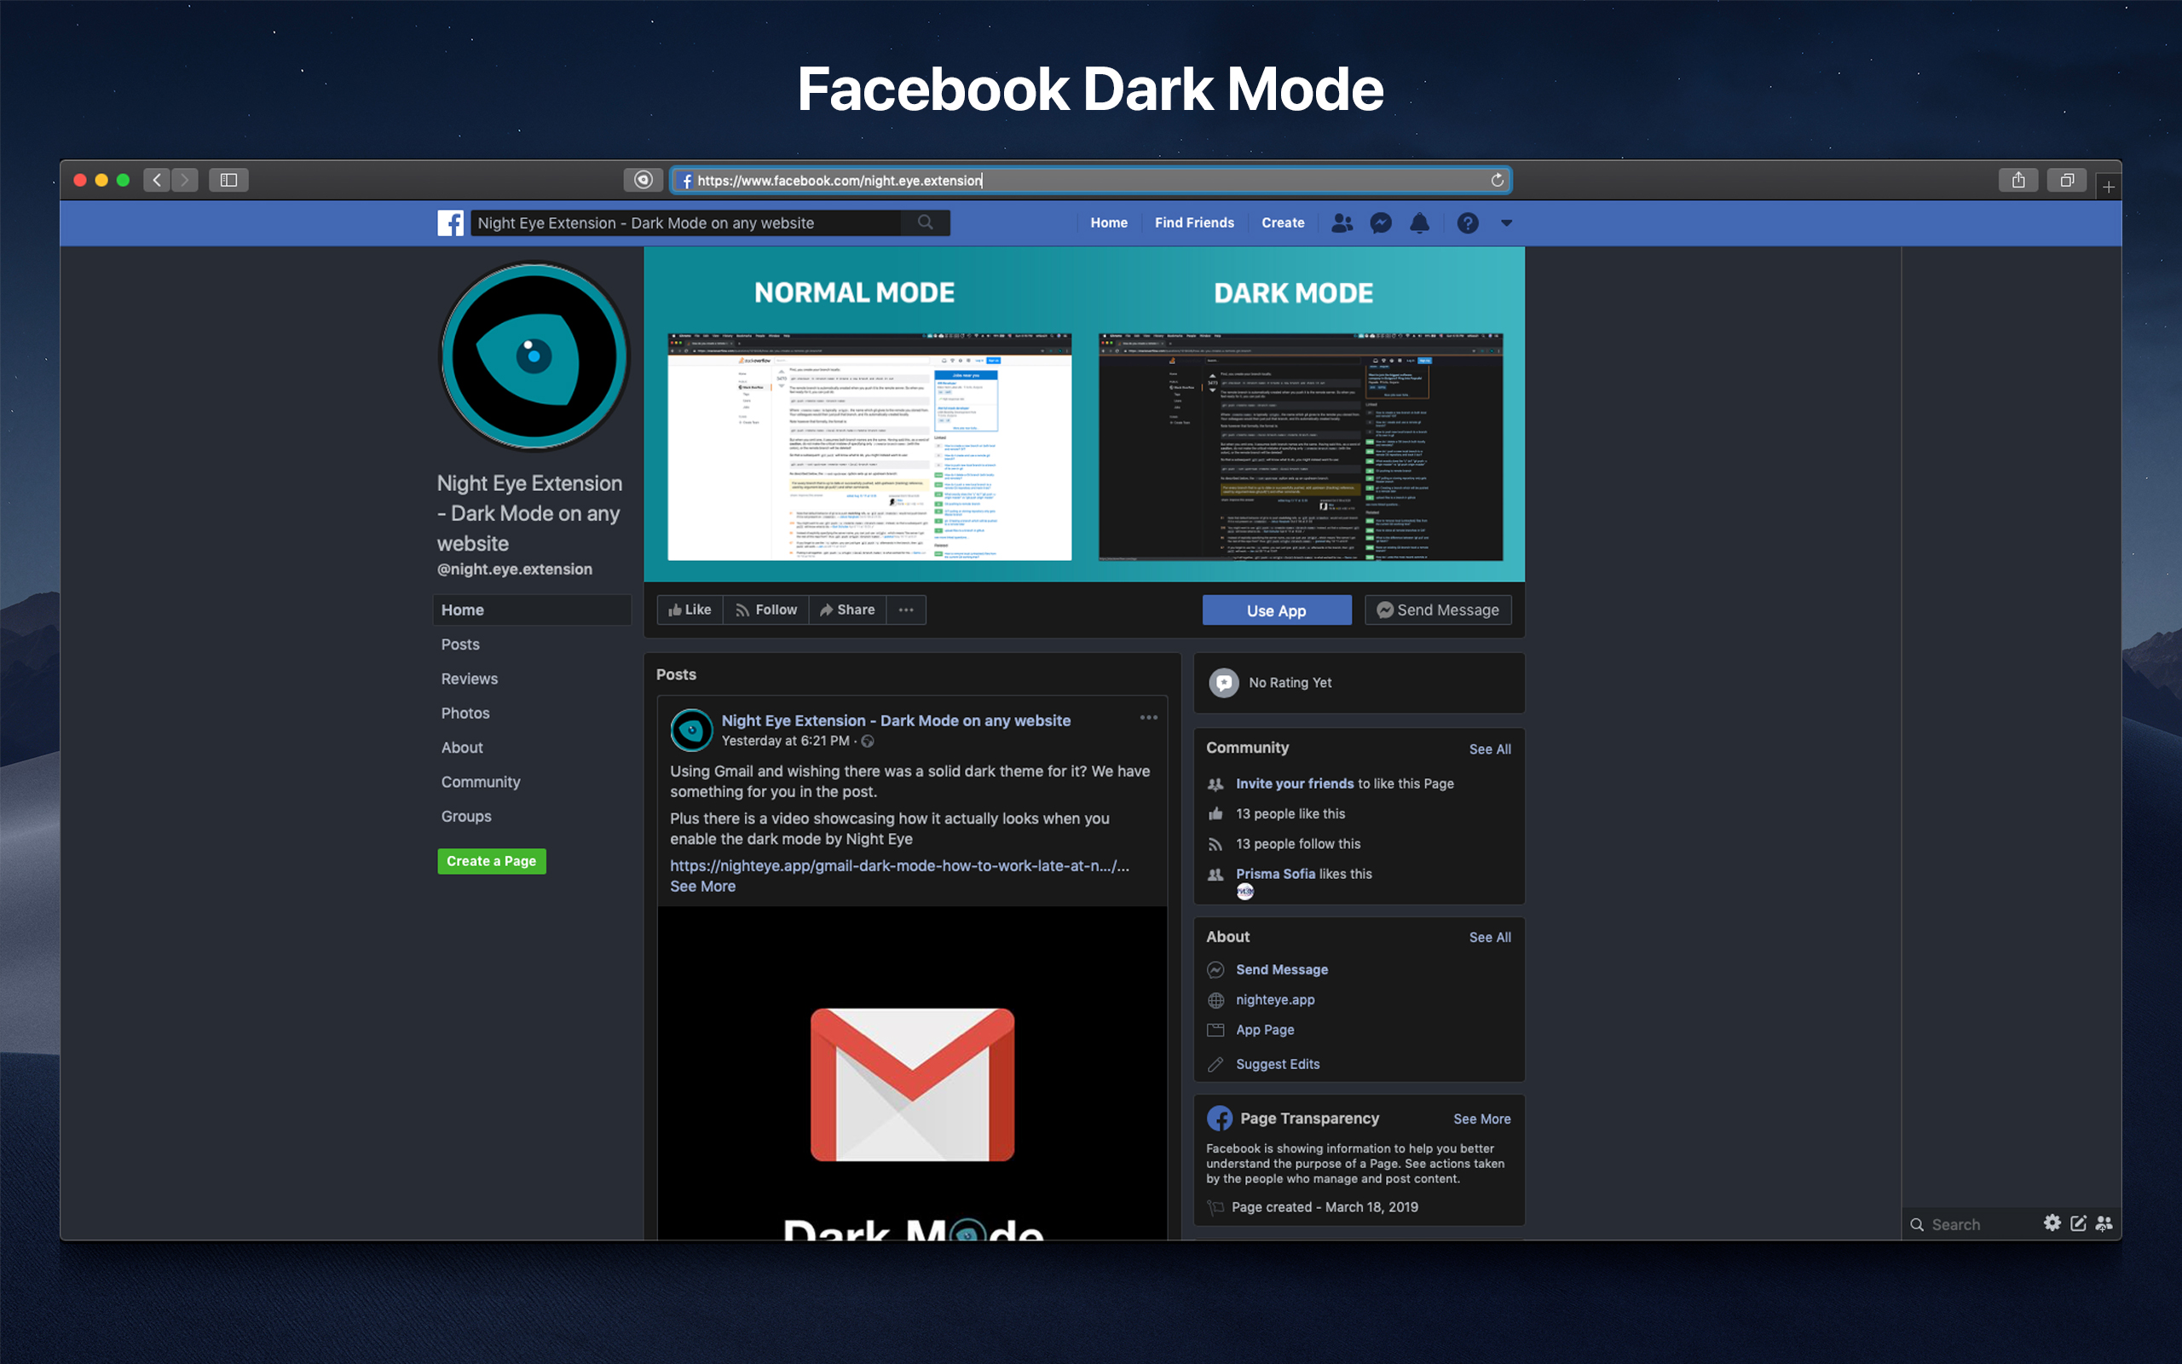Open the Reviews tab in the page sidebar
2182x1364 pixels.
coord(469,679)
